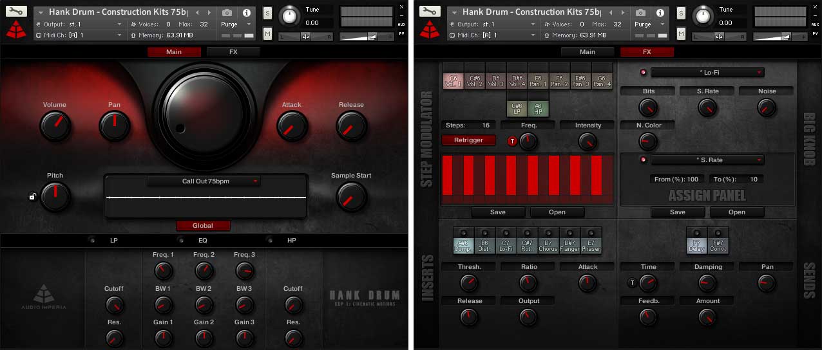Click the Volume knob on Main view

pos(55,126)
